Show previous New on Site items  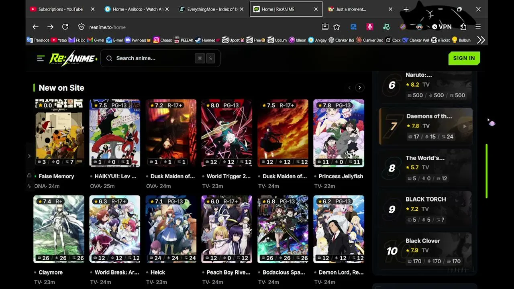coord(349,88)
